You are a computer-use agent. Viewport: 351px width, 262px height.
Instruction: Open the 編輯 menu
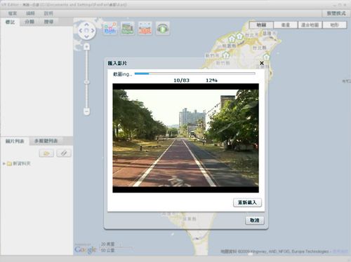click(x=30, y=13)
